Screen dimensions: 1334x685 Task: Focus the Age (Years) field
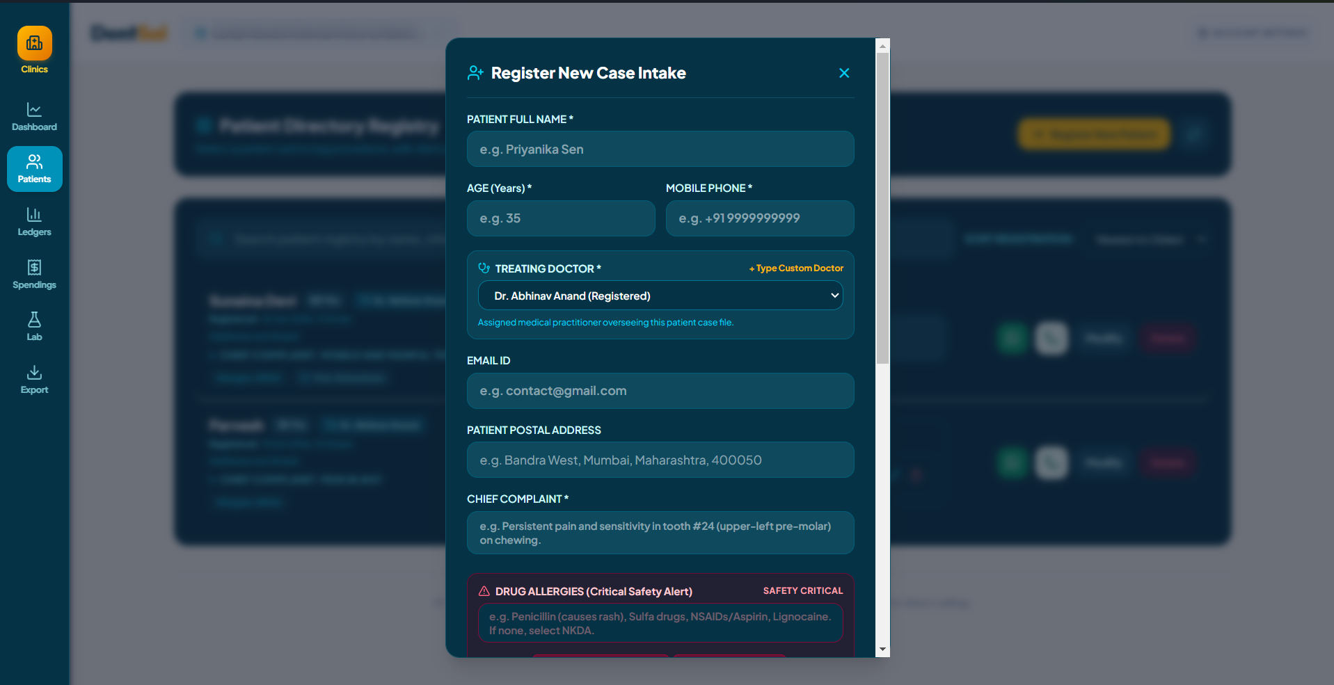(x=561, y=218)
